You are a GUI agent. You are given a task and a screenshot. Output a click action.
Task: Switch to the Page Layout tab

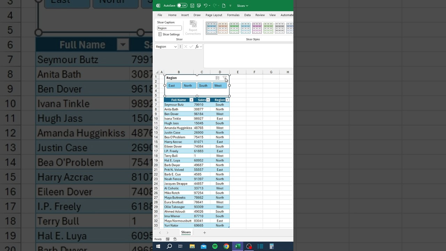coord(214,15)
